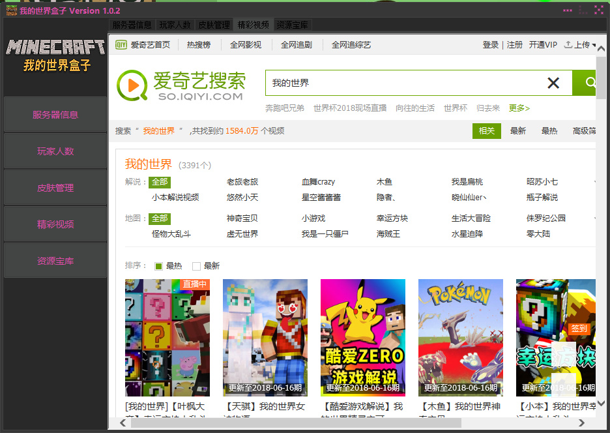Viewport: 610px width, 433px height.
Task: Click the horizontal scrollbar thumb
Action: [x=296, y=423]
